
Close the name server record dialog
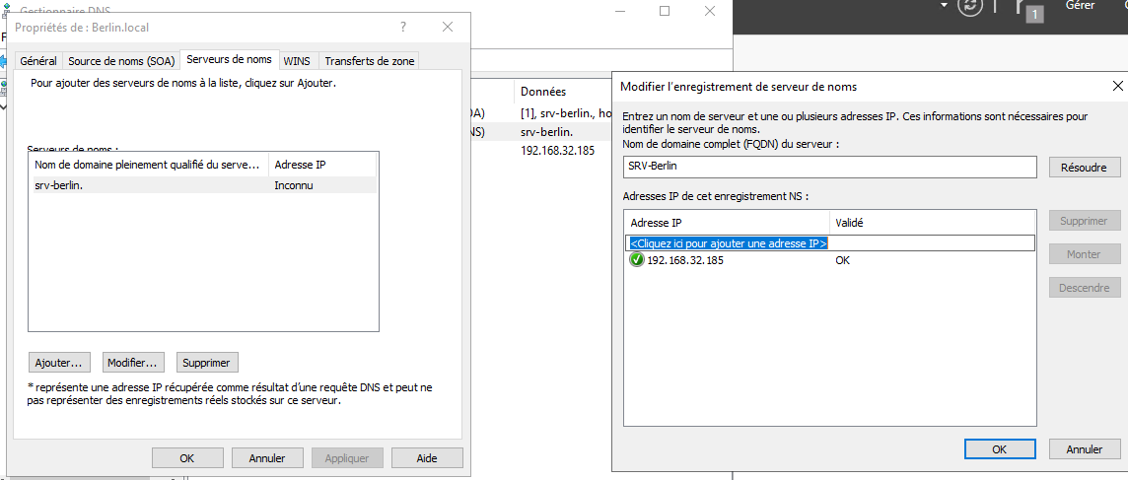tap(1116, 87)
